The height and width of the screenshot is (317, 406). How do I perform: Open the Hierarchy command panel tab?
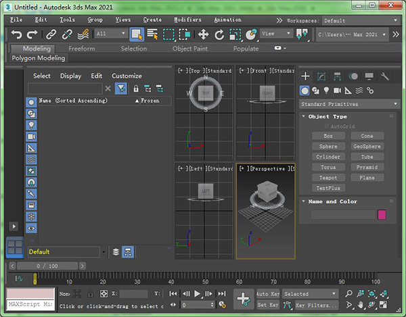[x=337, y=76]
